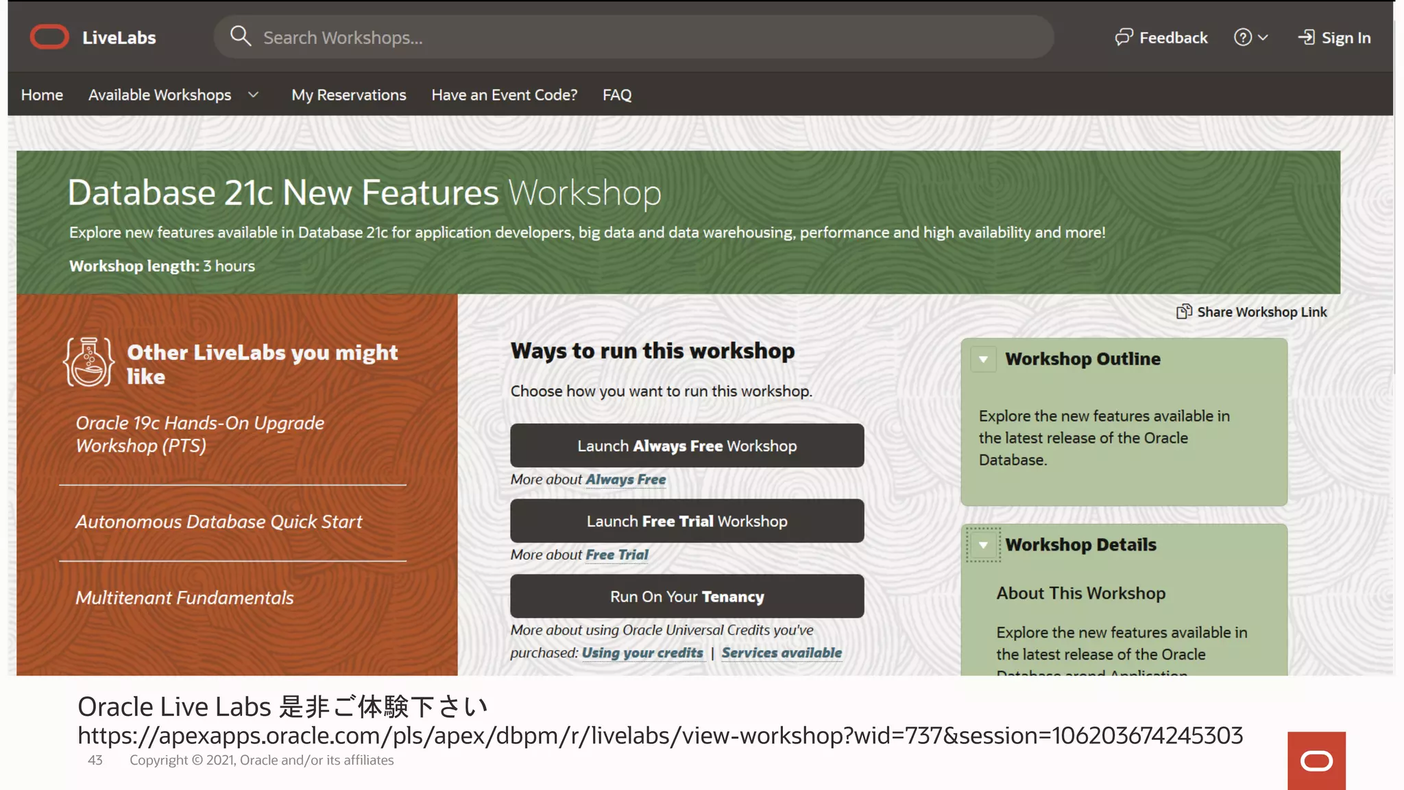This screenshot has width=1404, height=790.
Task: Click the lab flask icon beside Other LiveLabs
Action: click(x=89, y=362)
